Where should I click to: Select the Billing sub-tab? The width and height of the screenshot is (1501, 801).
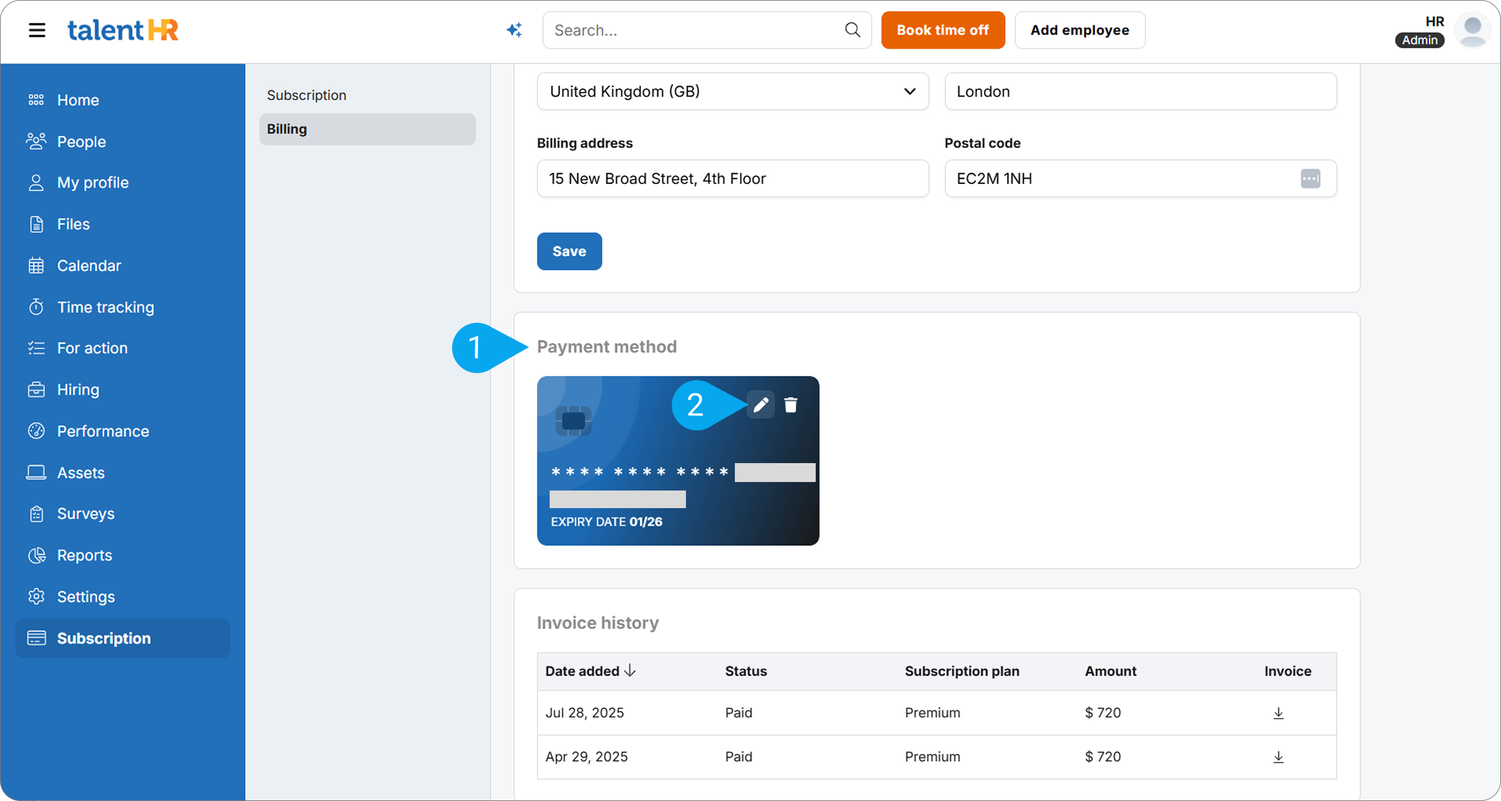click(367, 129)
